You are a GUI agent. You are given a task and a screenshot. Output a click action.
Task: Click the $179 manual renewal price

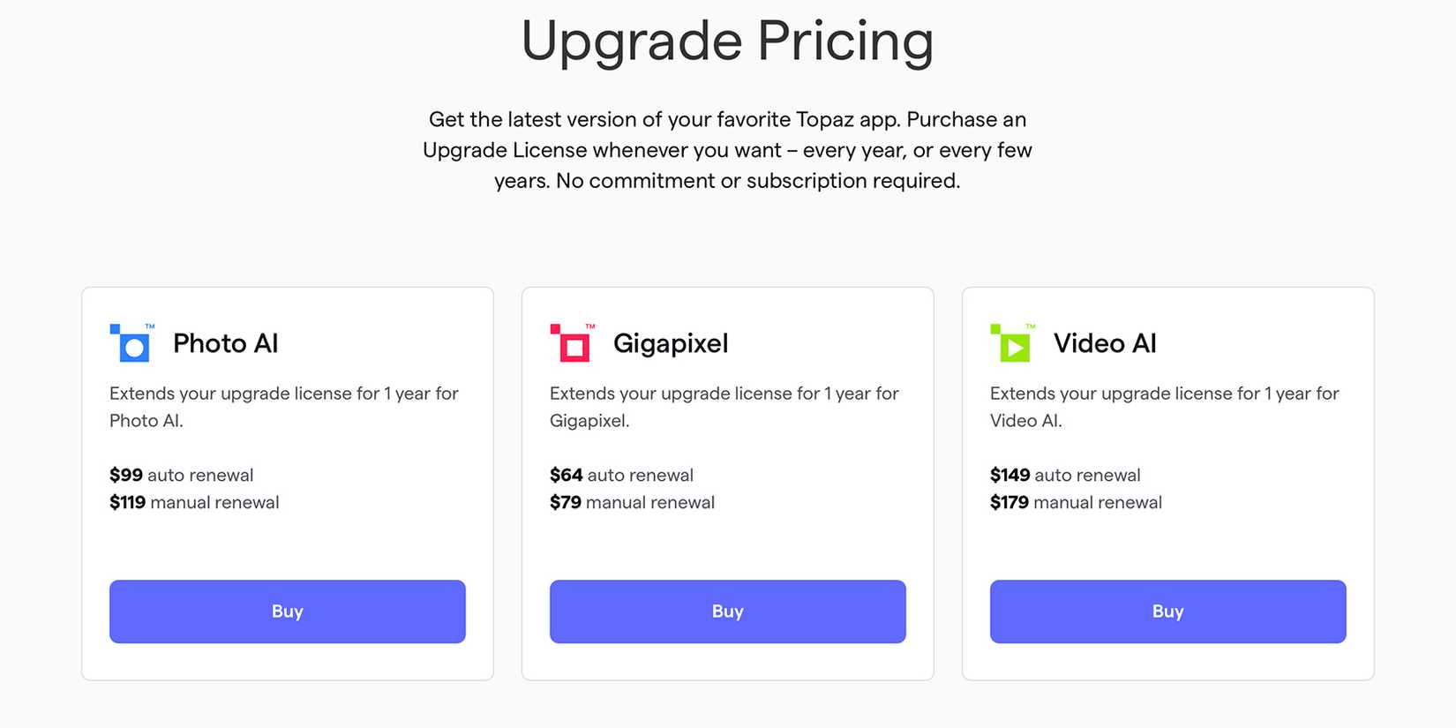(x=1076, y=502)
